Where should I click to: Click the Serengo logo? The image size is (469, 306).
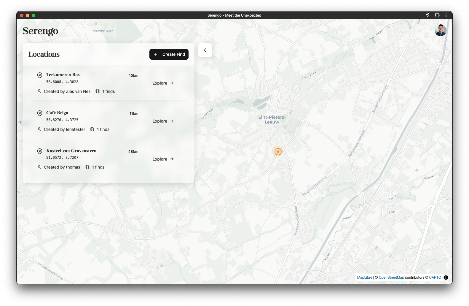click(40, 31)
